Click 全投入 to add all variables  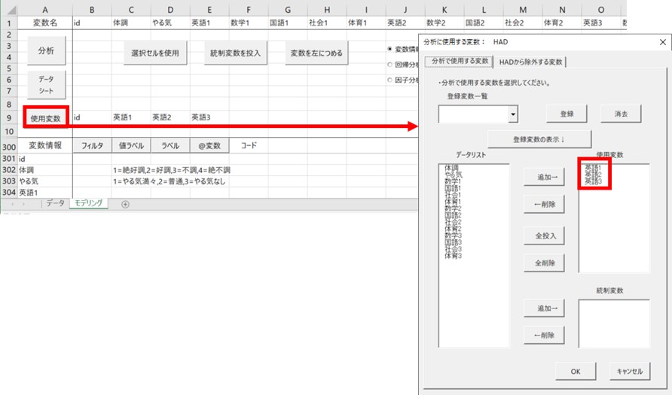tap(545, 235)
